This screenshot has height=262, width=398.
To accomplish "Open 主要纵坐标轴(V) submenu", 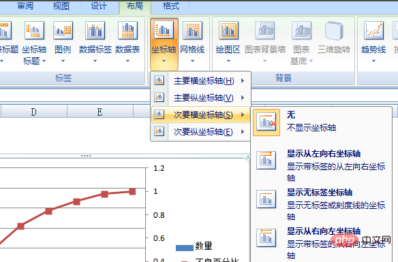I will [x=200, y=97].
